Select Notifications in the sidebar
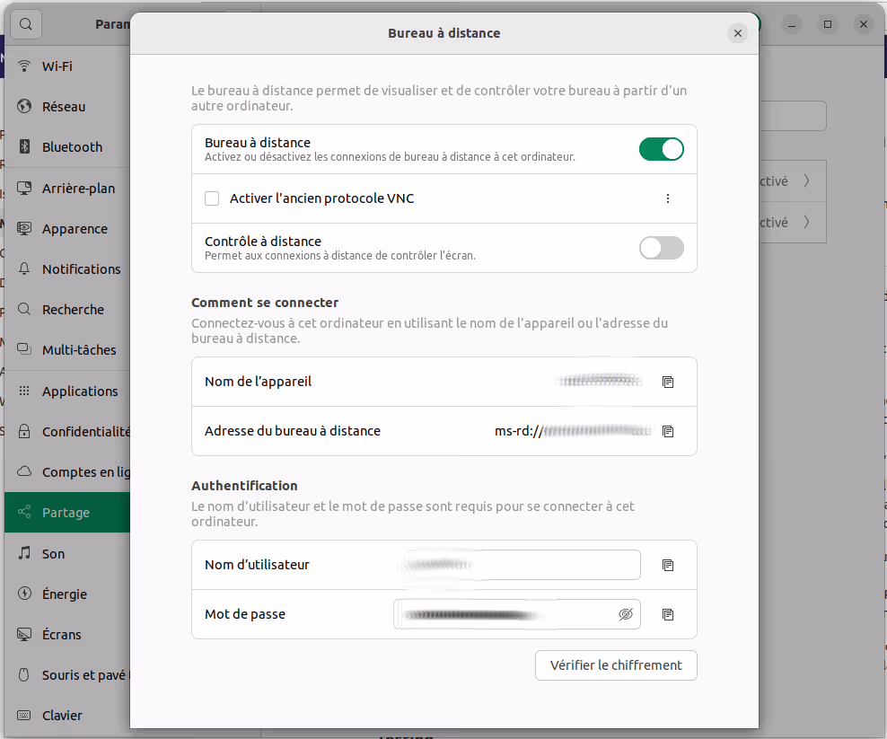This screenshot has width=887, height=739. point(81,269)
